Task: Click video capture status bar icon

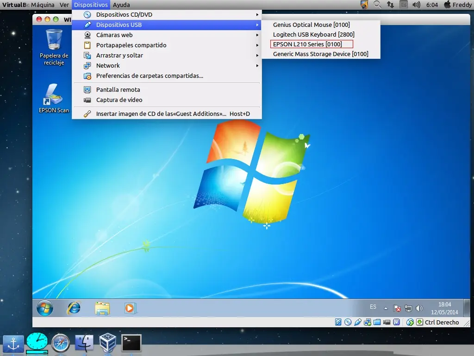Action: point(387,322)
